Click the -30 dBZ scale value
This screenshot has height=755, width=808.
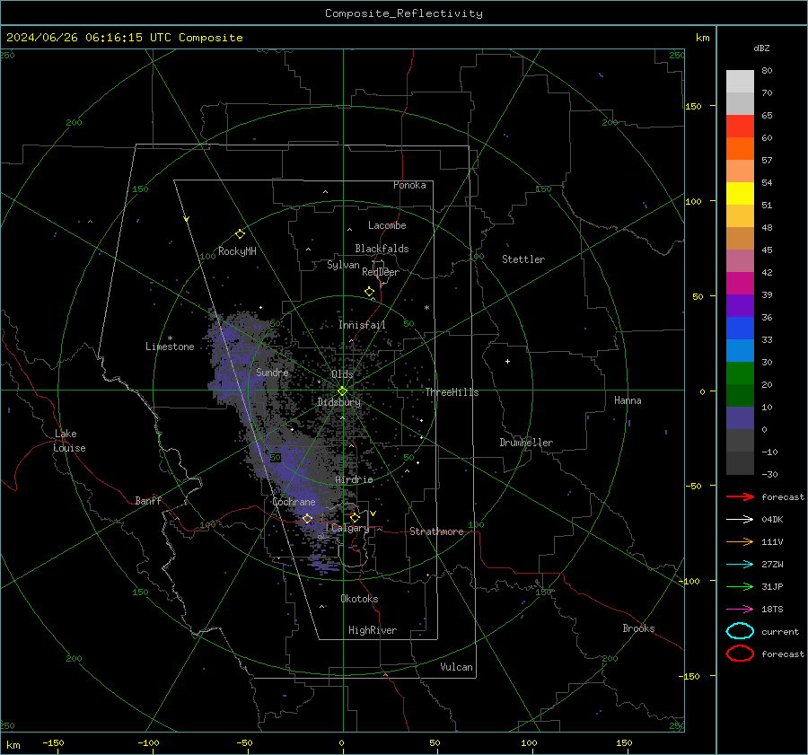click(x=769, y=474)
